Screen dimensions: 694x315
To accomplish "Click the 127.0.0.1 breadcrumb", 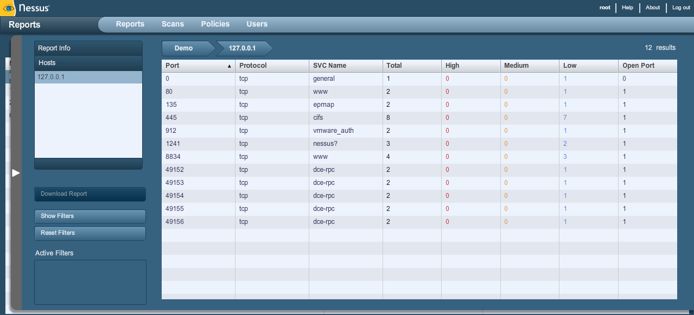I will [243, 48].
